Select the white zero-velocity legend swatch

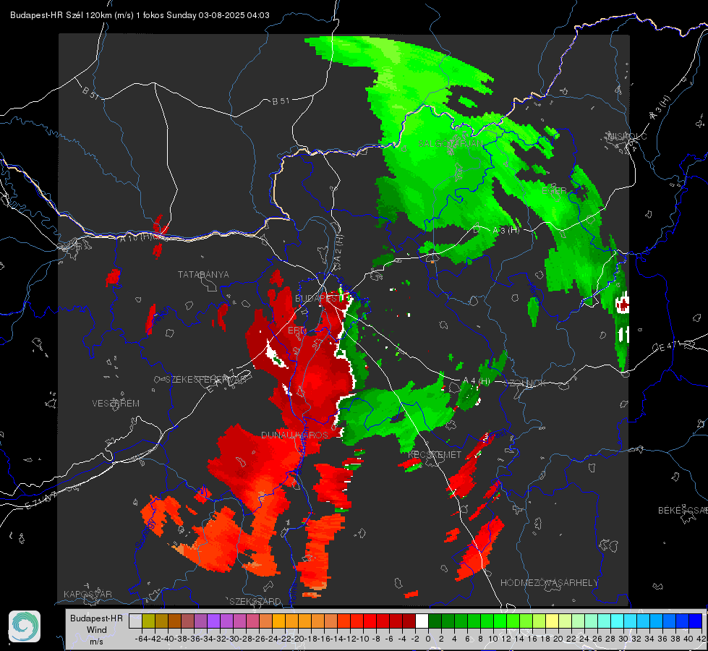[x=422, y=621]
